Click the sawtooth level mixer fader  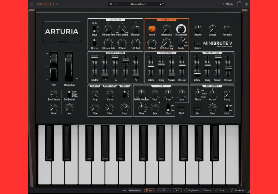pos(105,75)
